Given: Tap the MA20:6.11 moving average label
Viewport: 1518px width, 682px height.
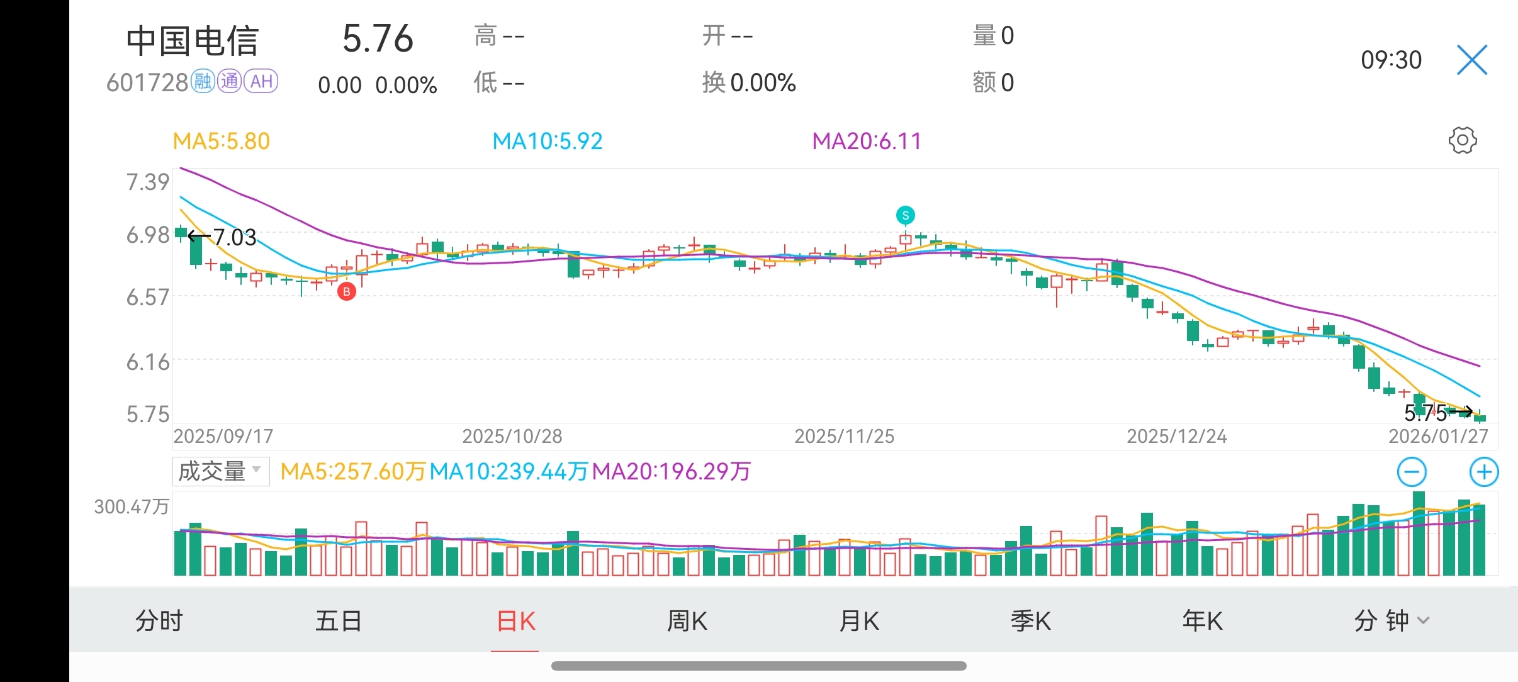Looking at the screenshot, I should point(866,141).
